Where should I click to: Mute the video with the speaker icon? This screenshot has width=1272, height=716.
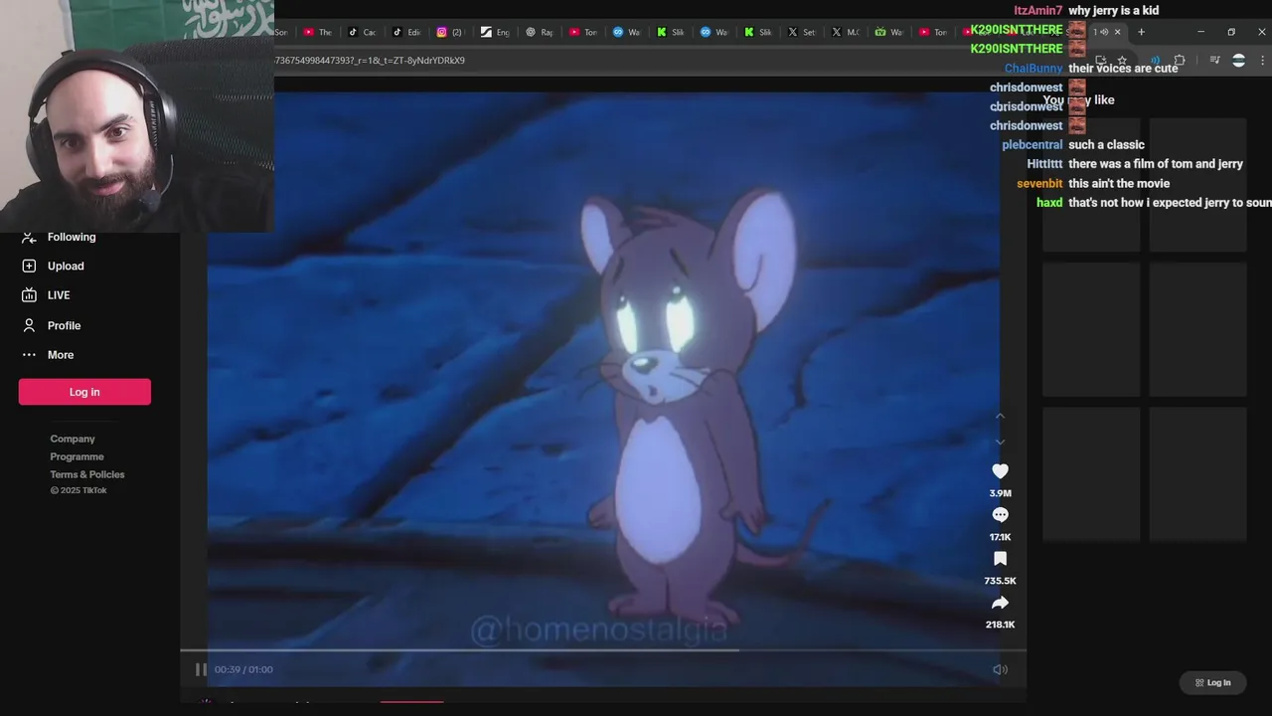(1000, 669)
